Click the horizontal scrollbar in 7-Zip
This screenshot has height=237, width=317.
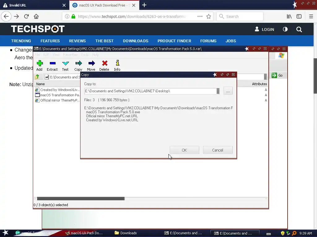pos(81,198)
